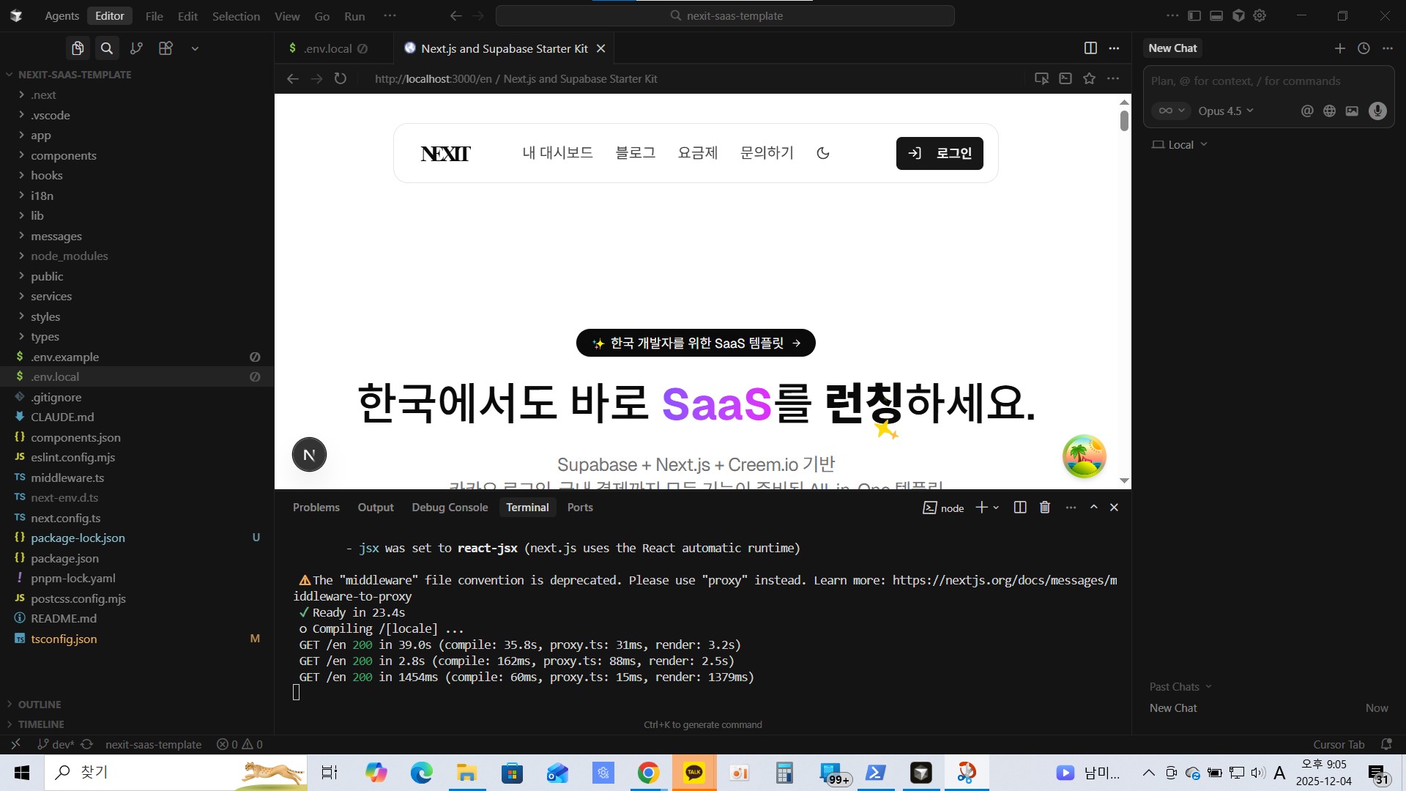Open the source control branch icon

click(x=136, y=48)
